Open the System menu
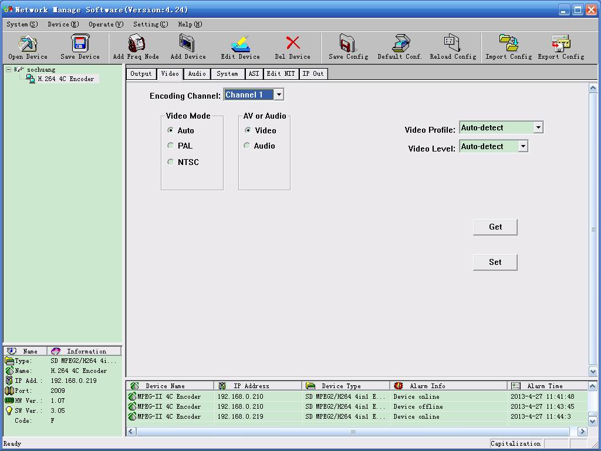 pos(22,24)
